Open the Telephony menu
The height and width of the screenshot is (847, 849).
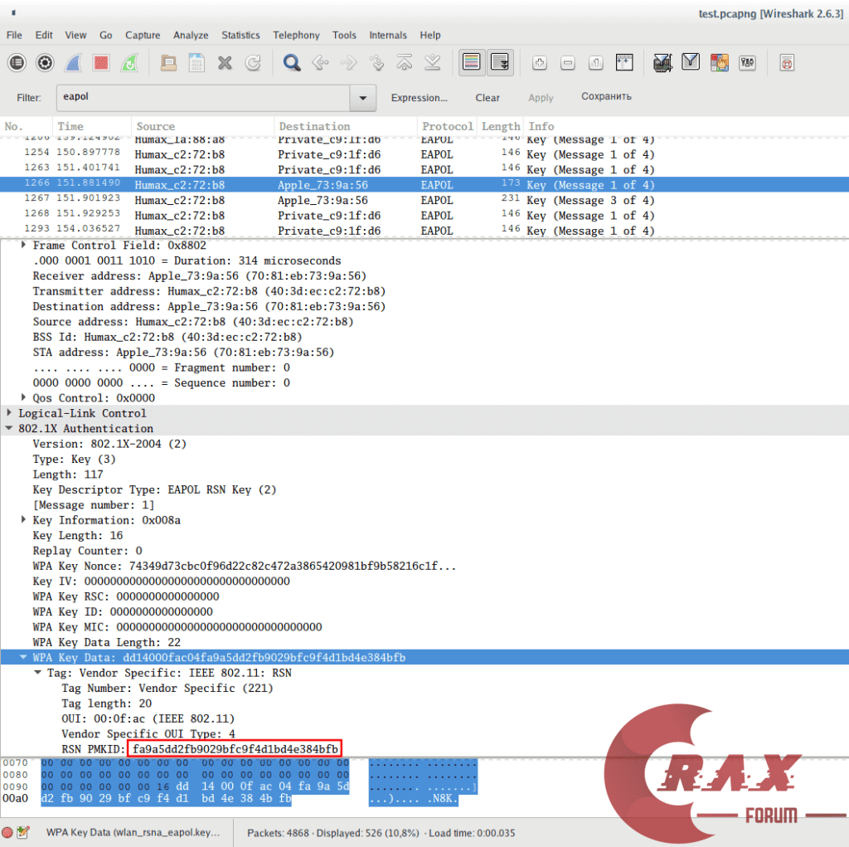point(296,35)
